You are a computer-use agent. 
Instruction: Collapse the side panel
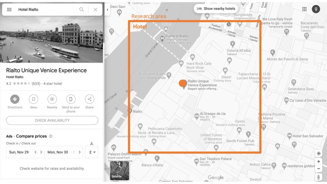pyautogui.click(x=107, y=10)
